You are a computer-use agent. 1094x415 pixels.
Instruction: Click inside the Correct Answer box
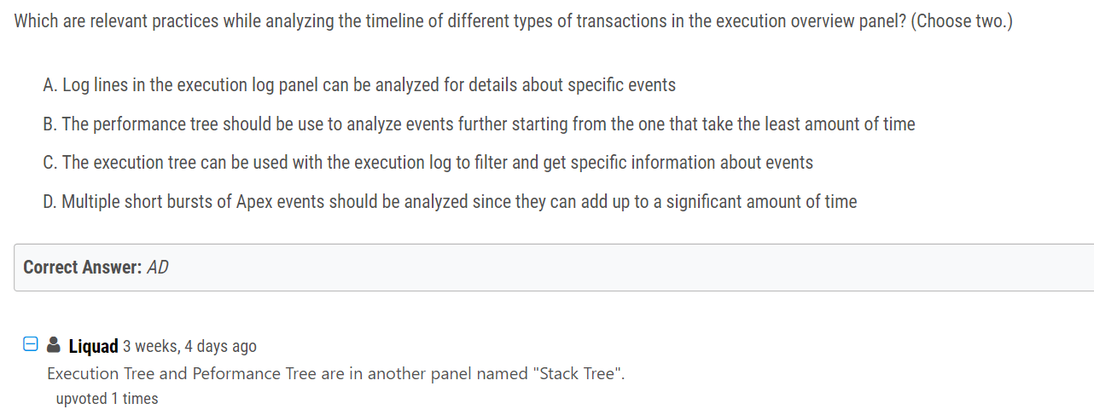pos(554,268)
